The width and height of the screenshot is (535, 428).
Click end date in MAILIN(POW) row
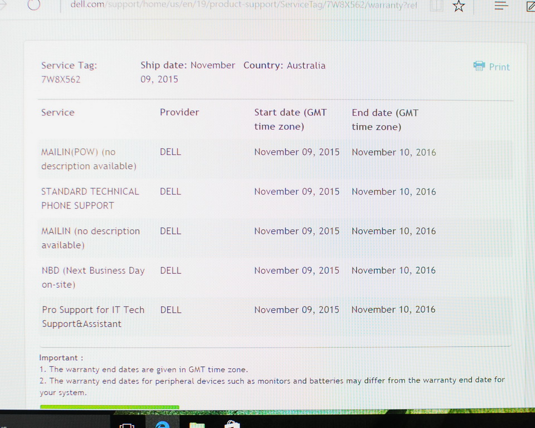pos(394,152)
